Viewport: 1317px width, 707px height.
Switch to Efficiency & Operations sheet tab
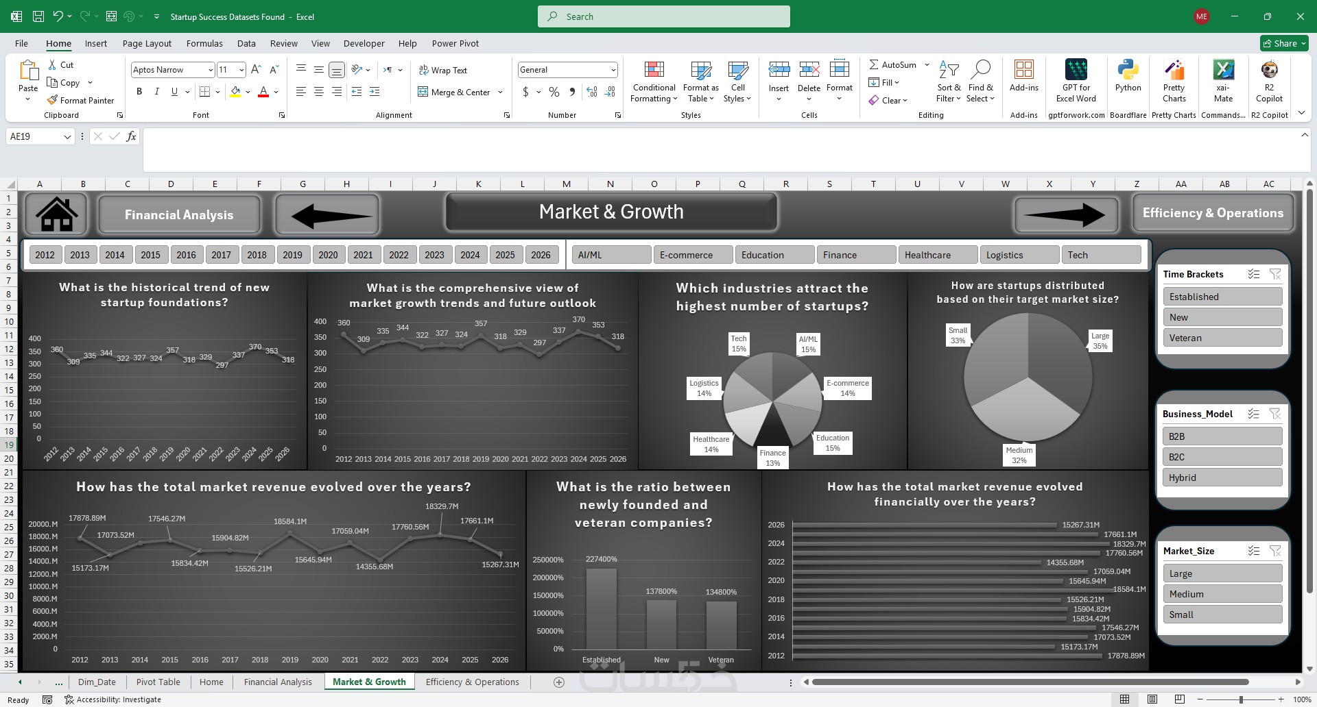point(472,682)
